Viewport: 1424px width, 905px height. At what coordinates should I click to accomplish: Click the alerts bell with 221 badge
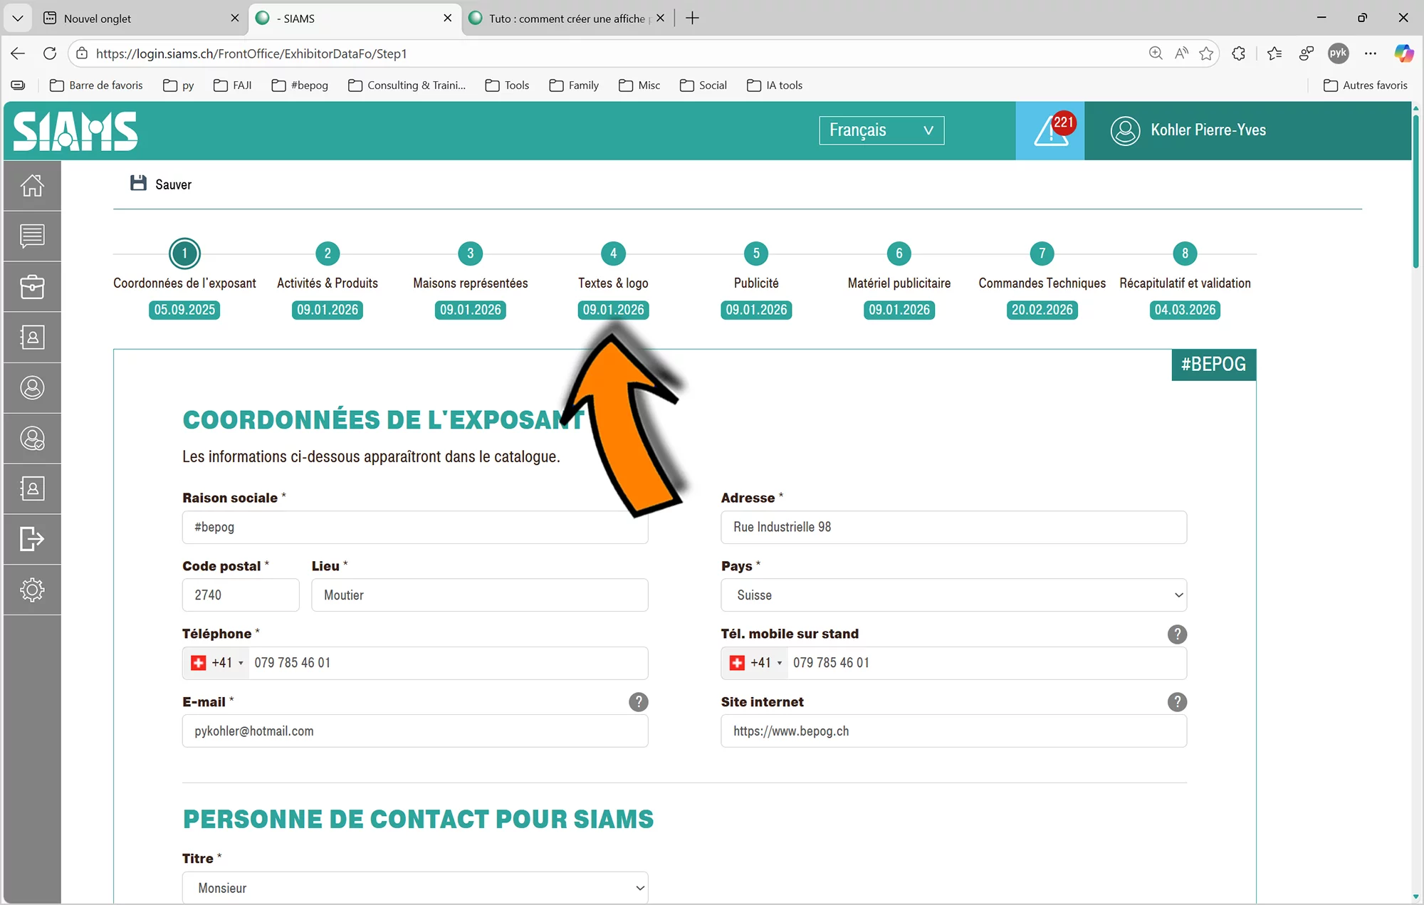(x=1050, y=130)
